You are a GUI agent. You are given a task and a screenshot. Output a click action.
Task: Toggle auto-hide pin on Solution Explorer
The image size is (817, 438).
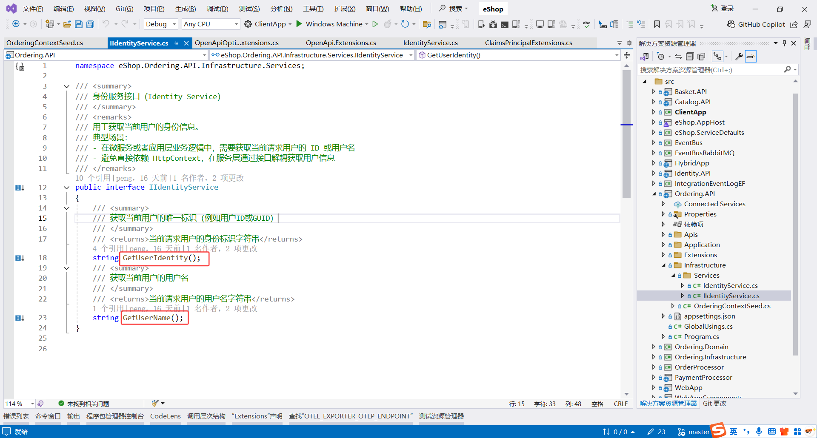784,43
